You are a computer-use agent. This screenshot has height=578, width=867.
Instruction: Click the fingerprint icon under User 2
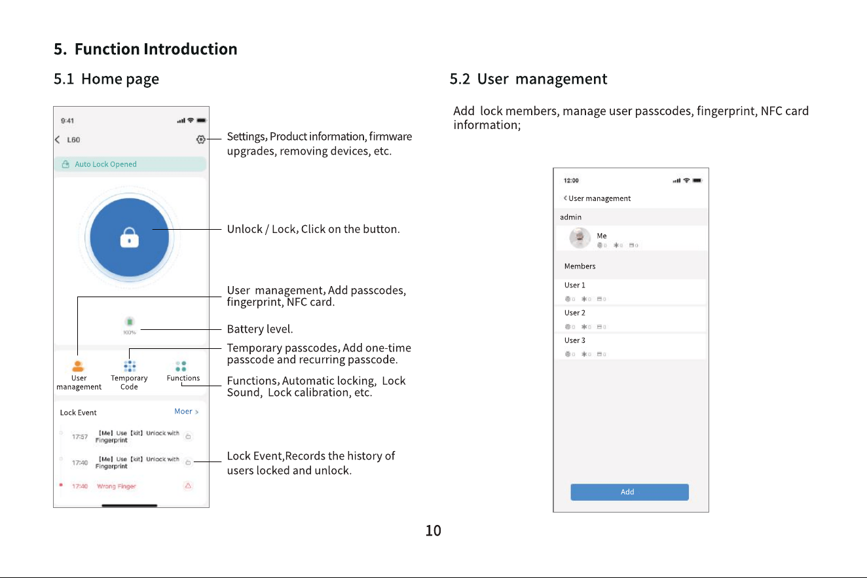[x=568, y=327]
